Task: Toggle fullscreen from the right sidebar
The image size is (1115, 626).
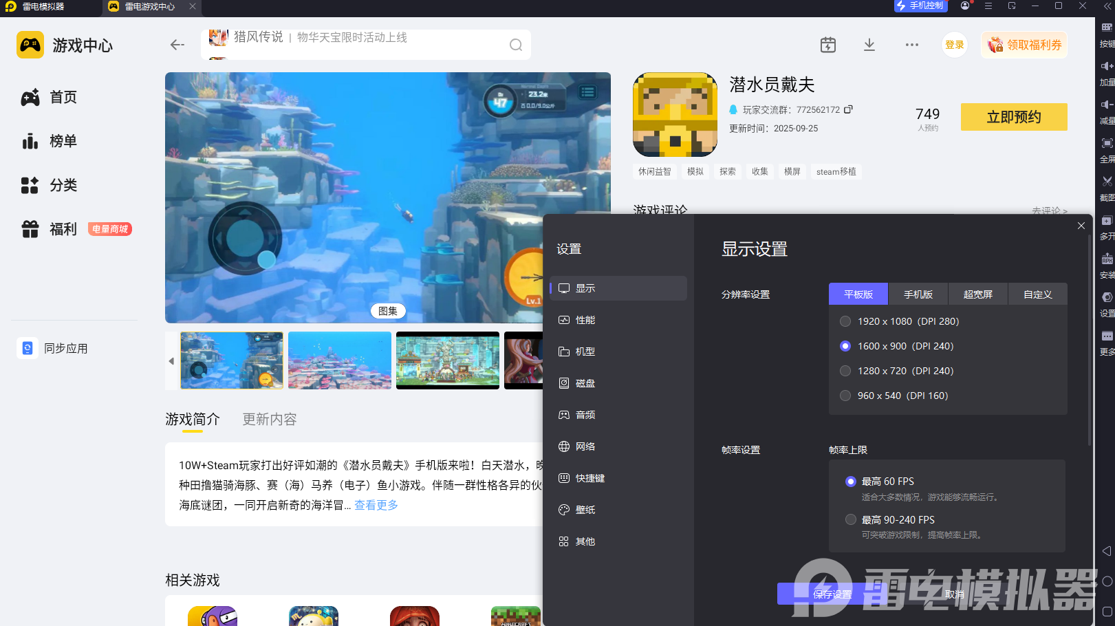Action: pos(1106,143)
